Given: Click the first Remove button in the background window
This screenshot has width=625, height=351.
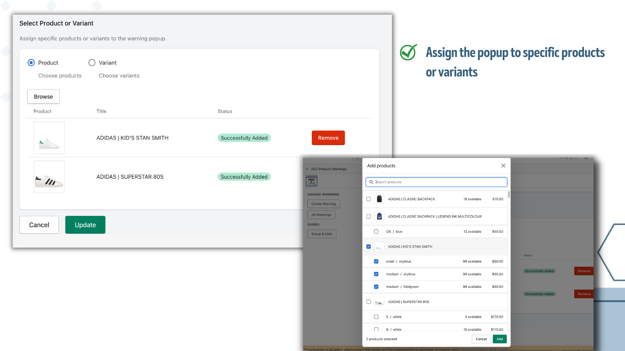Looking at the screenshot, I should point(584,271).
